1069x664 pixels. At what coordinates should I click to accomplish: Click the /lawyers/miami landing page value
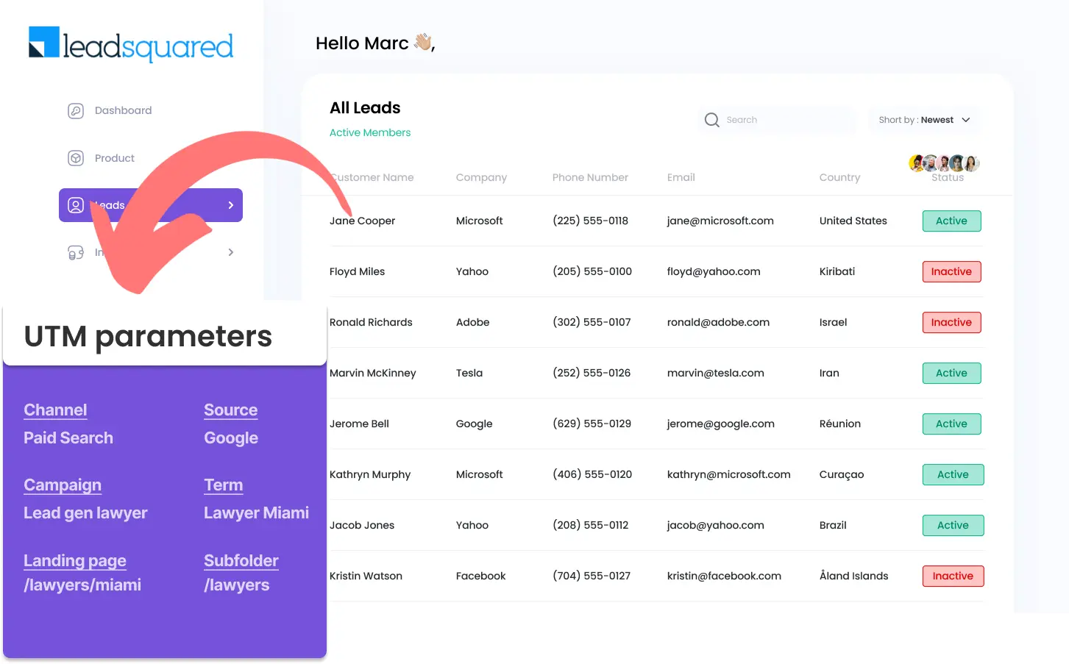tap(82, 585)
